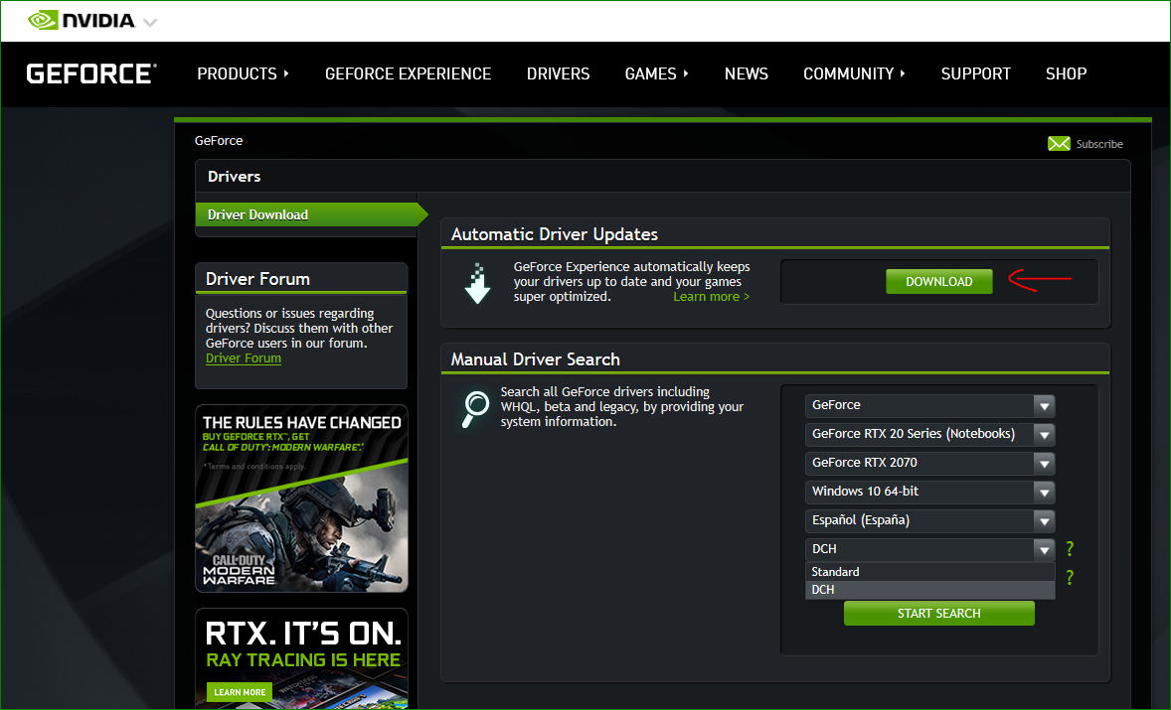Click the magnifying glass search icon
This screenshot has width=1171, height=710.
(475, 409)
